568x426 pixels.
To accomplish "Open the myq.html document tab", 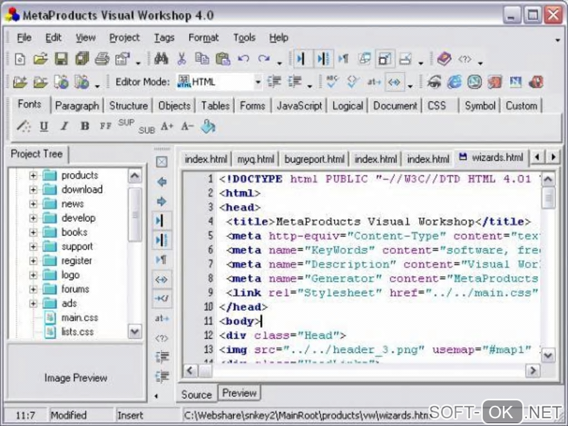I will pyautogui.click(x=256, y=159).
